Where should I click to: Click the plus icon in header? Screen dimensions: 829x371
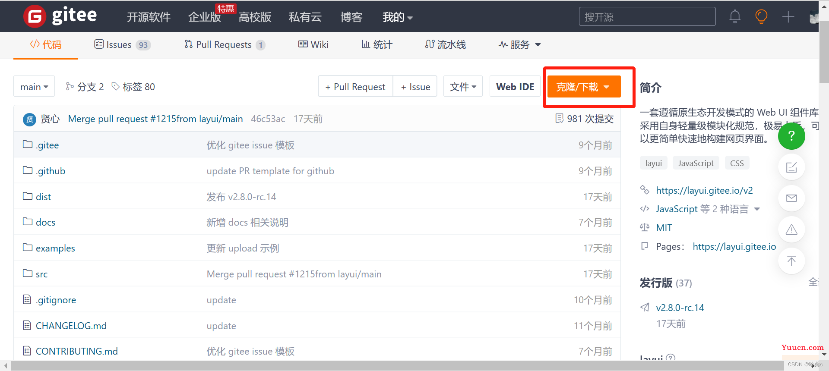tap(788, 17)
